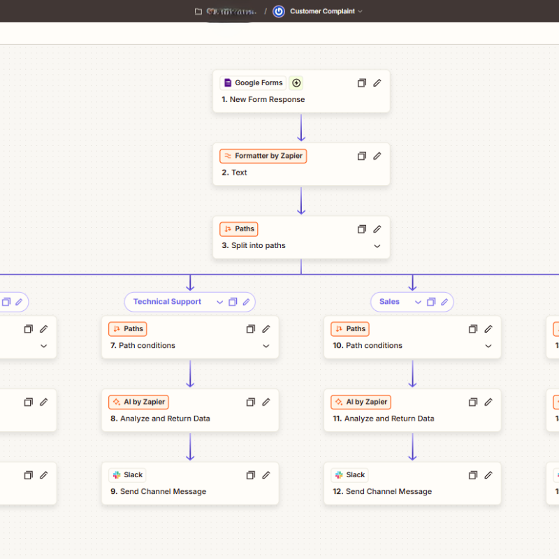Click the AI by Zapier badge on step 8

[138, 402]
